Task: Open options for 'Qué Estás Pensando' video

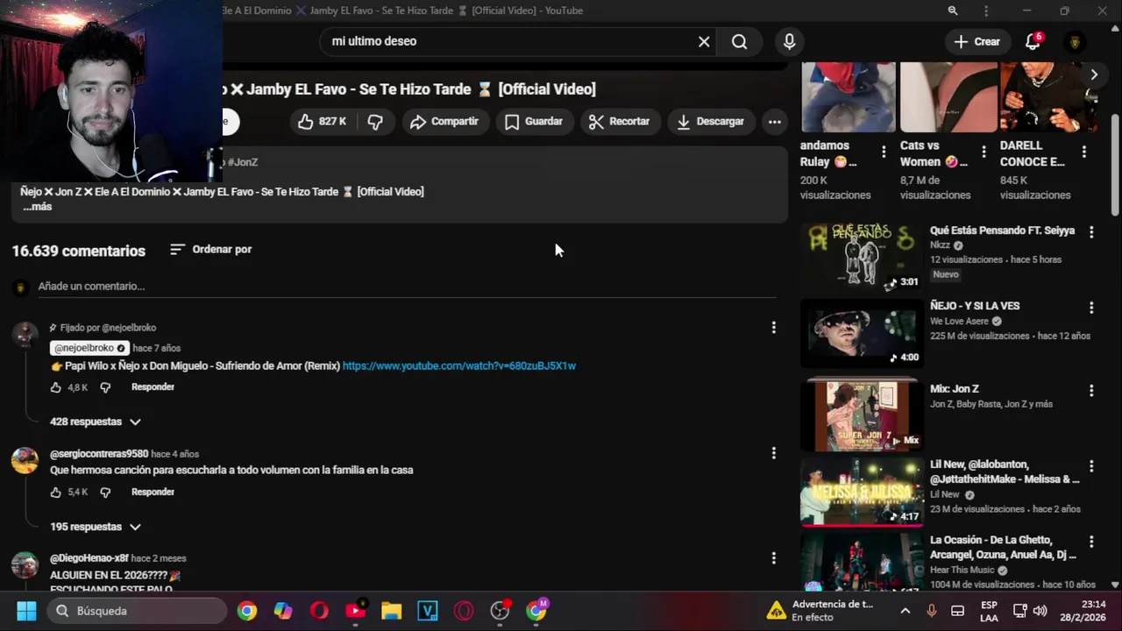Action: [1091, 232]
